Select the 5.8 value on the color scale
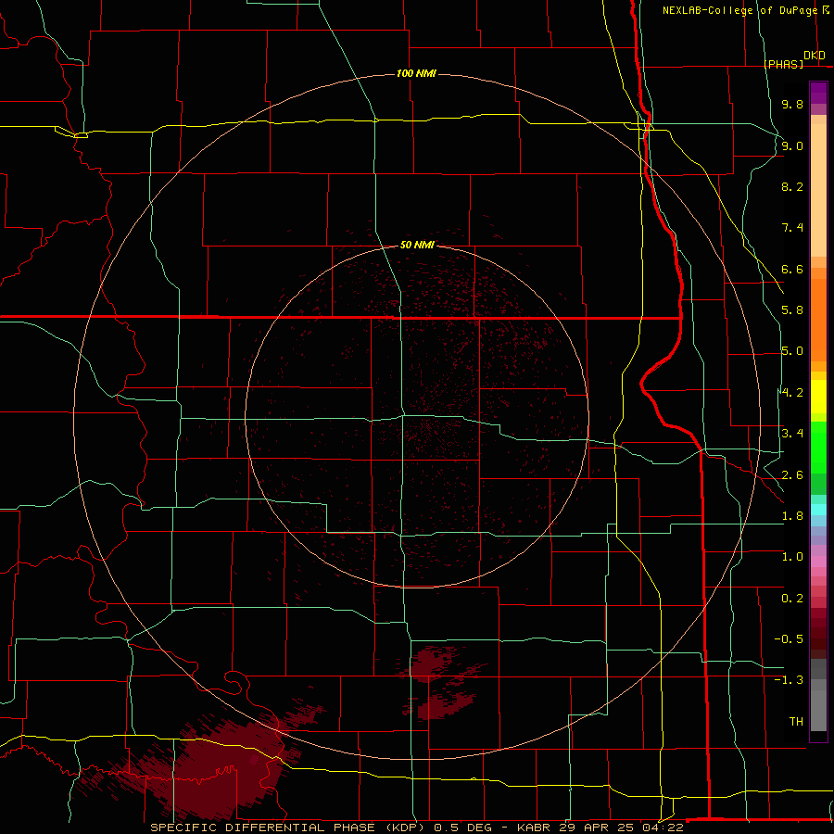Image resolution: width=834 pixels, height=834 pixels. 792,310
